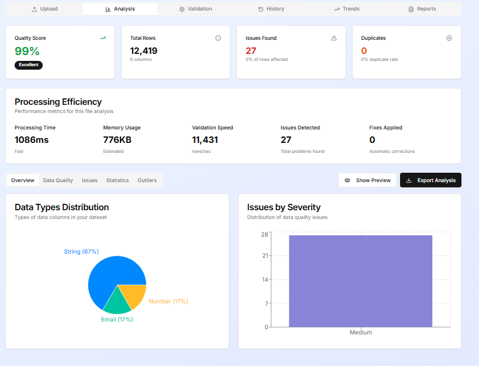Click the Excellent badge under Quality Score

[x=28, y=65]
